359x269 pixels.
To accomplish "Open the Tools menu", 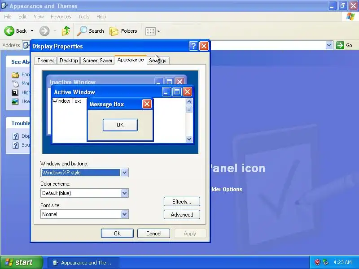I will coord(84,17).
